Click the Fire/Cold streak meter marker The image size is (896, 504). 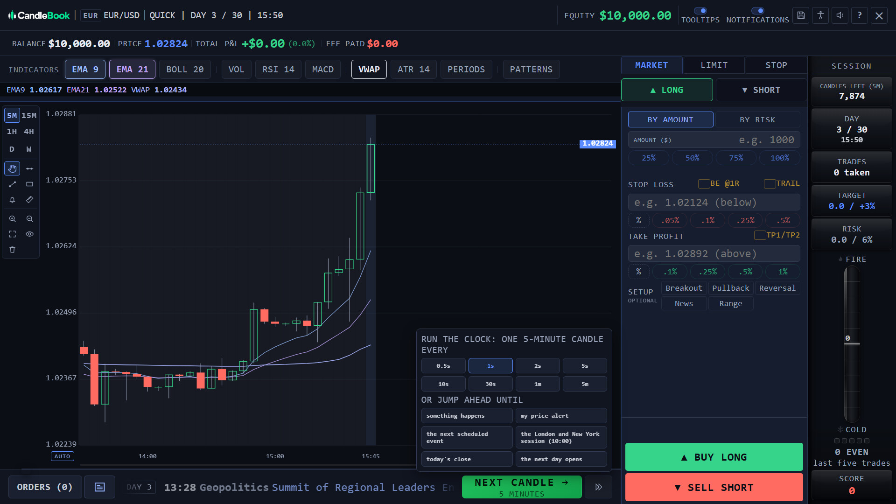852,344
